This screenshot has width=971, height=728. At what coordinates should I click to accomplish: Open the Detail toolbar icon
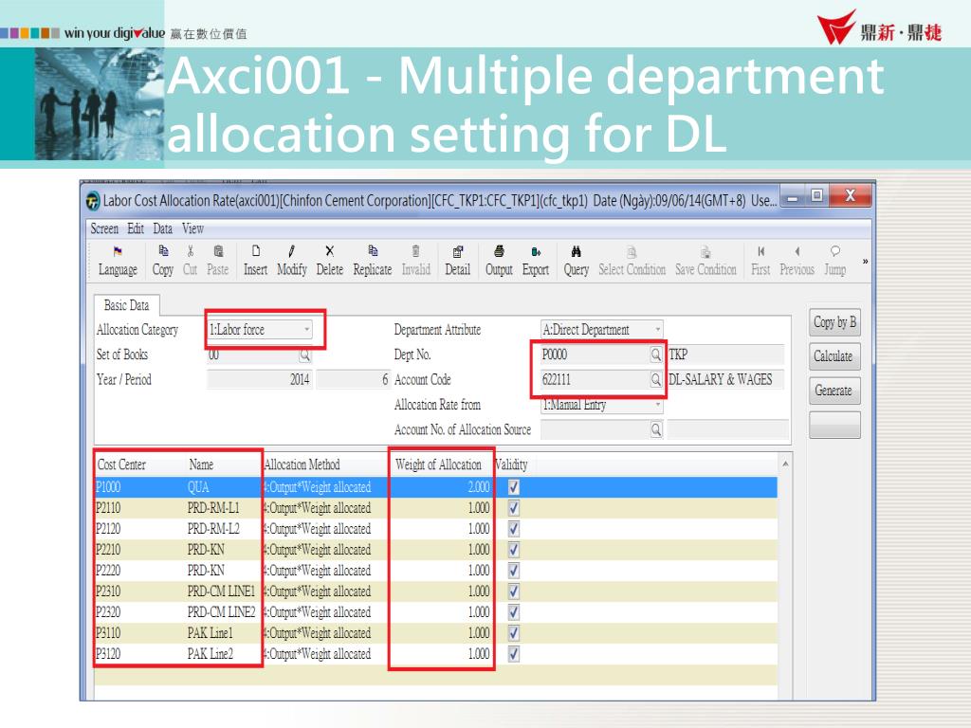(x=458, y=251)
